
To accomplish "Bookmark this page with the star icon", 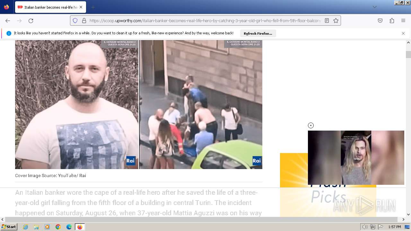I will pos(336,21).
